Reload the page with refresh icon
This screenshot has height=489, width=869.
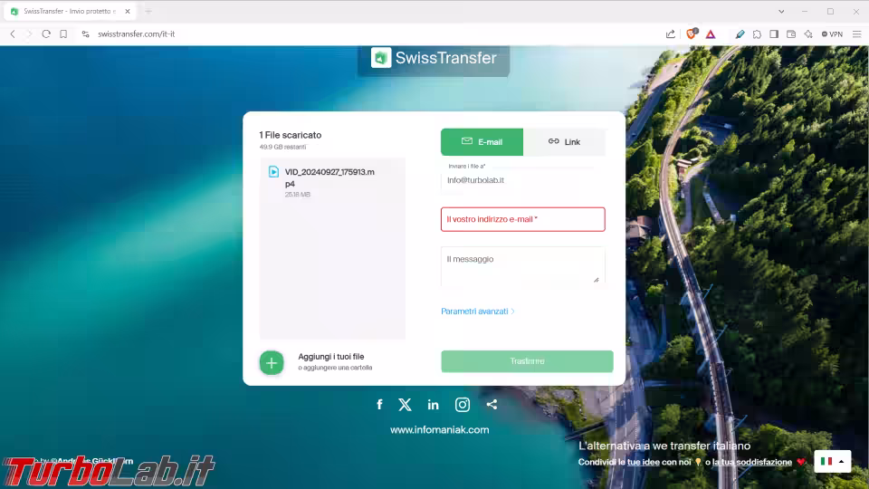click(46, 34)
